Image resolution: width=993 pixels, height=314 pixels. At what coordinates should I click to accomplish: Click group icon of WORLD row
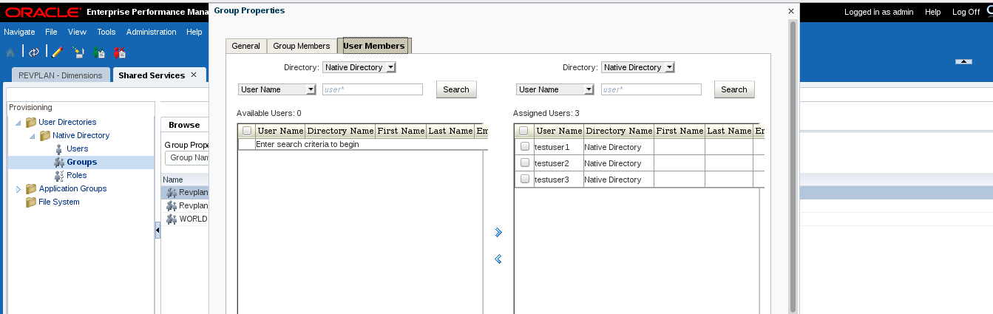(x=172, y=219)
